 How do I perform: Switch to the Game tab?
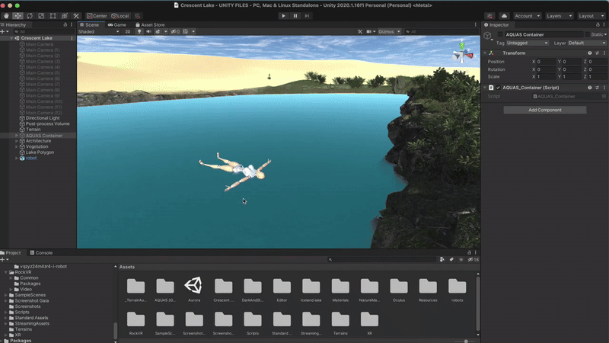click(x=117, y=24)
